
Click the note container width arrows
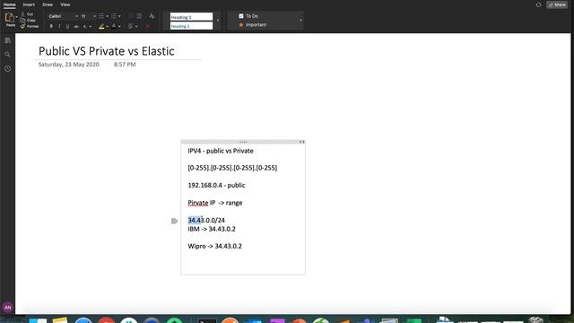tap(302, 142)
